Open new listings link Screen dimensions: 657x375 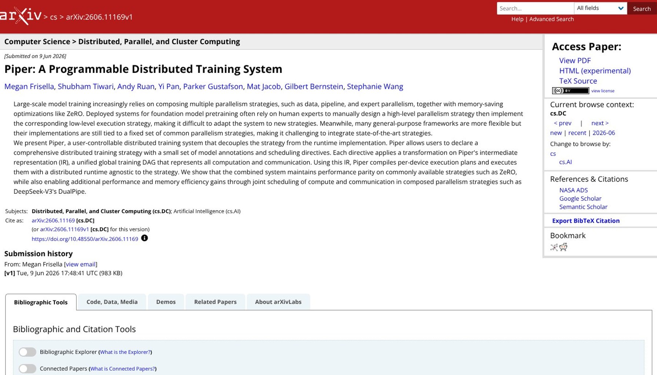[556, 133]
